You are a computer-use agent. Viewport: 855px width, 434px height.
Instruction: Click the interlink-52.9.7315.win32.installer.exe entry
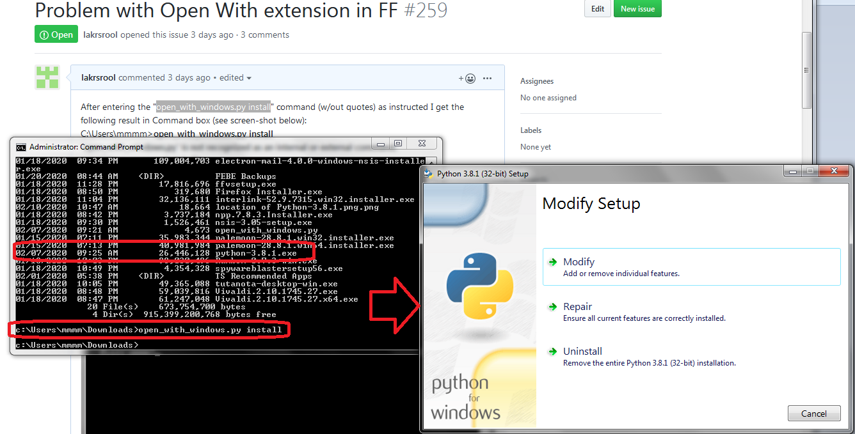coord(315,199)
